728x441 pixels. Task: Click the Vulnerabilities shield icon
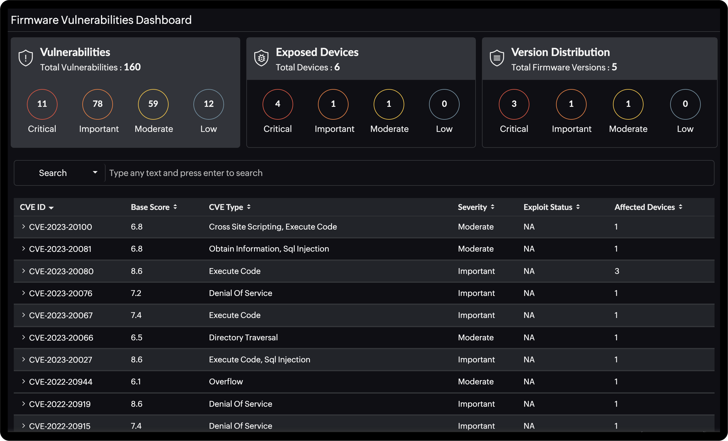(x=25, y=58)
